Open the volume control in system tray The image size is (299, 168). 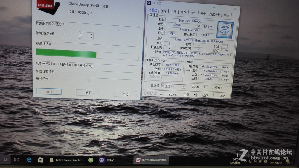[x=255, y=161]
